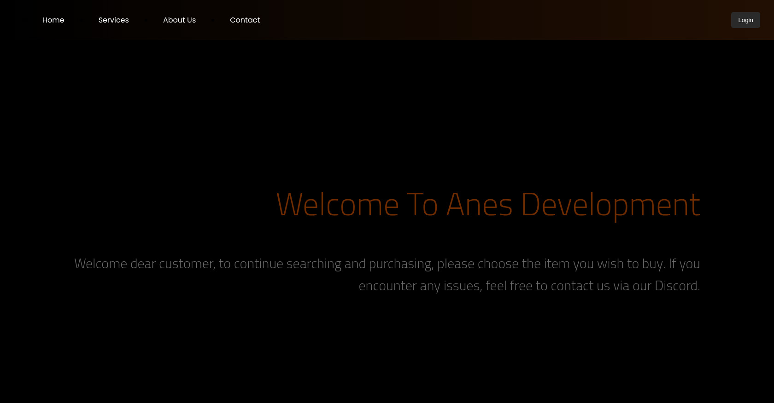
Task: Open the Contact page link
Action: pos(245,20)
